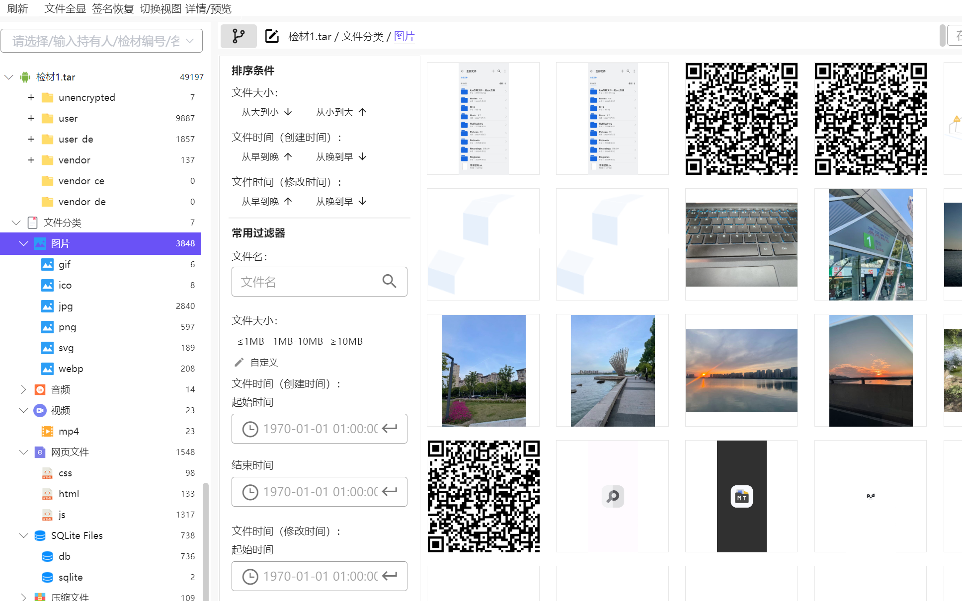Sort creation time 从早到晚
Image resolution: width=962 pixels, height=601 pixels.
266,157
